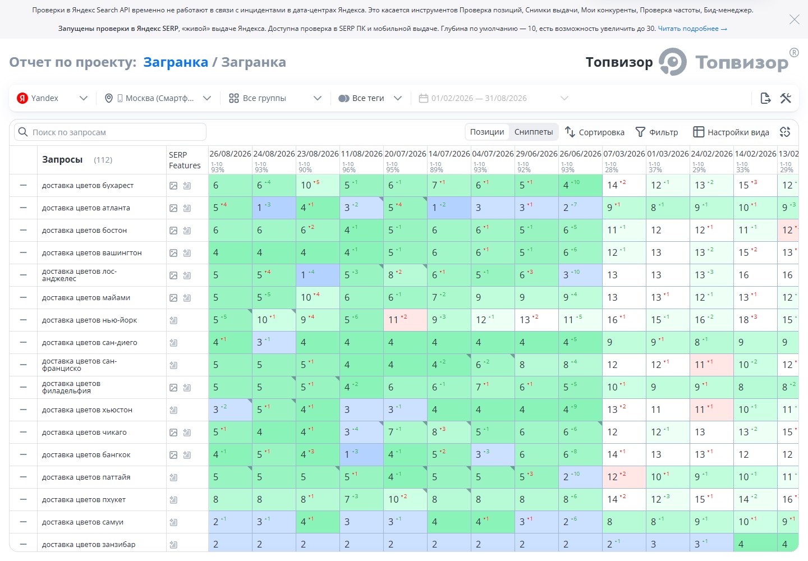Click the Сортировка button
This screenshot has height=561, width=808.
(595, 132)
